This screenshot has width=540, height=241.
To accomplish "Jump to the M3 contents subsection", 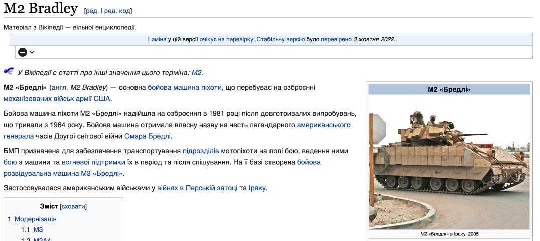I will tap(38, 229).
